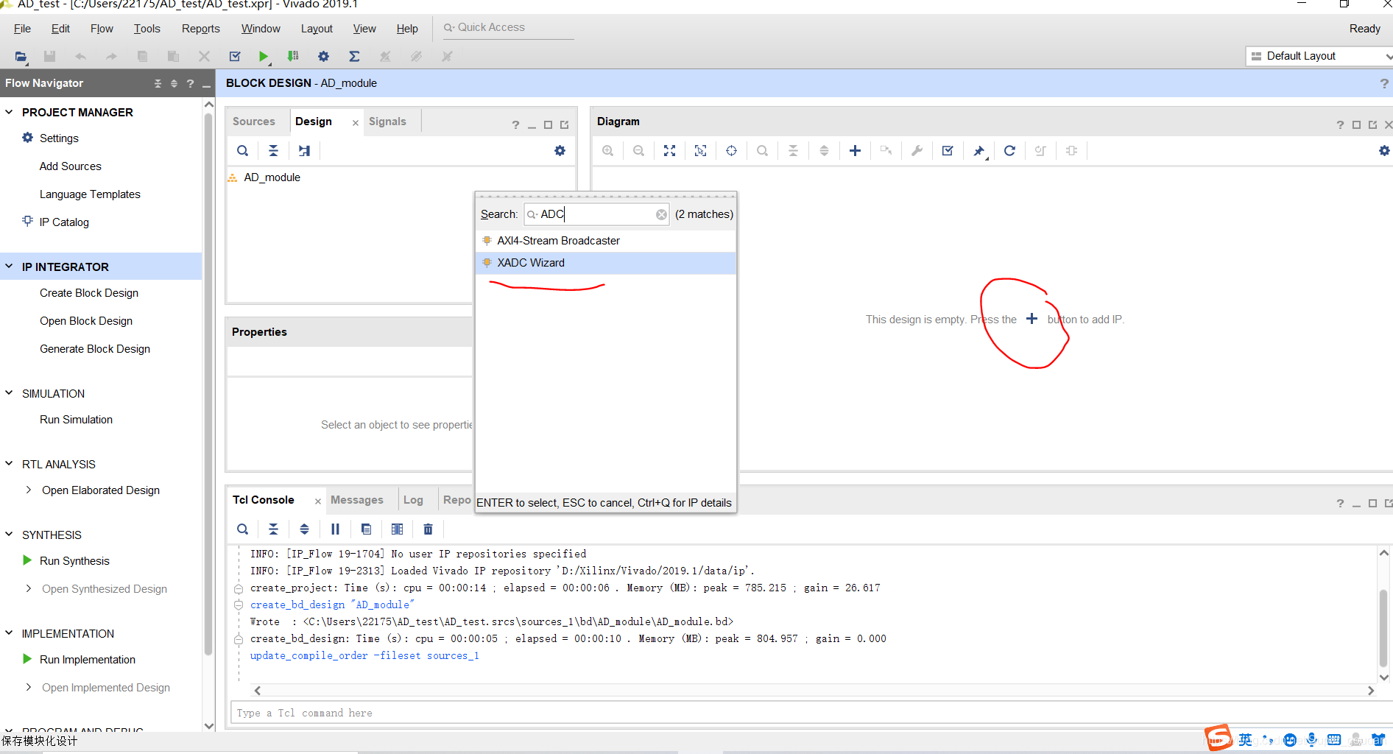Collapse all in the Design panel
This screenshot has height=754, width=1393.
[x=273, y=151]
